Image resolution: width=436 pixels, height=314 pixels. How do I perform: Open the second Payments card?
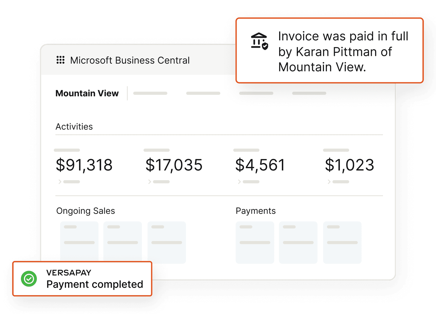(298, 243)
